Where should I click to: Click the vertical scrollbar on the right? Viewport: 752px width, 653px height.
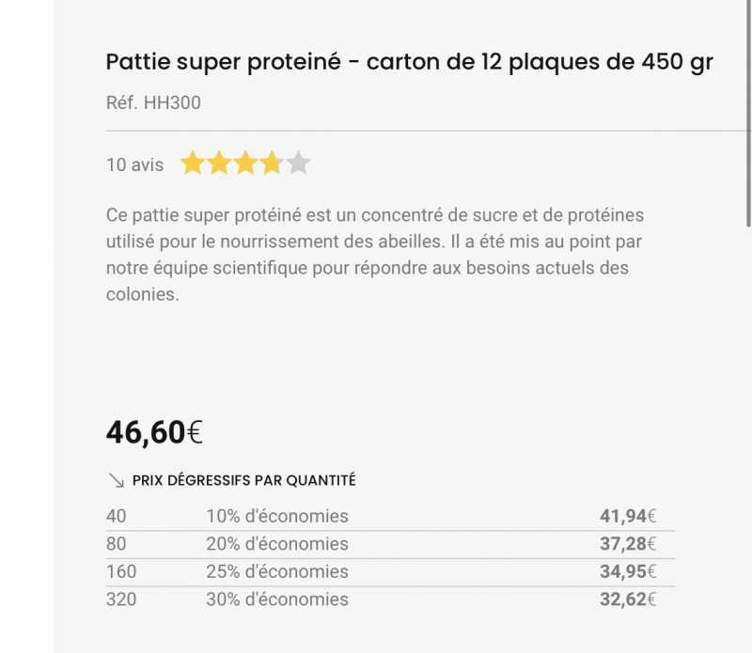click(748, 113)
